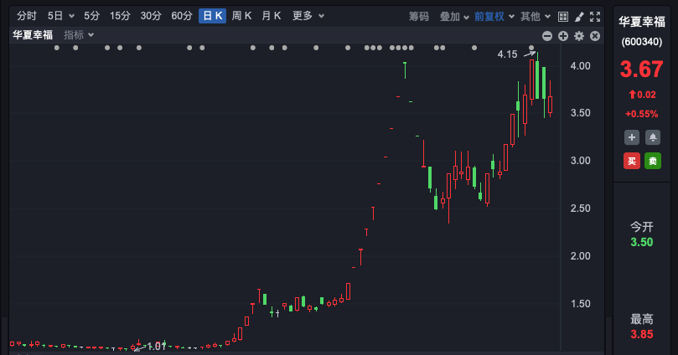Open the 更多 periods dropdown
Image resolution: width=678 pixels, height=355 pixels.
click(x=306, y=16)
